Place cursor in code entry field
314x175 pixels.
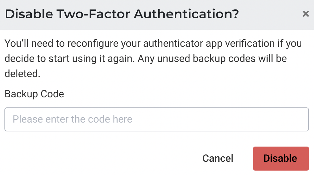click(x=157, y=119)
